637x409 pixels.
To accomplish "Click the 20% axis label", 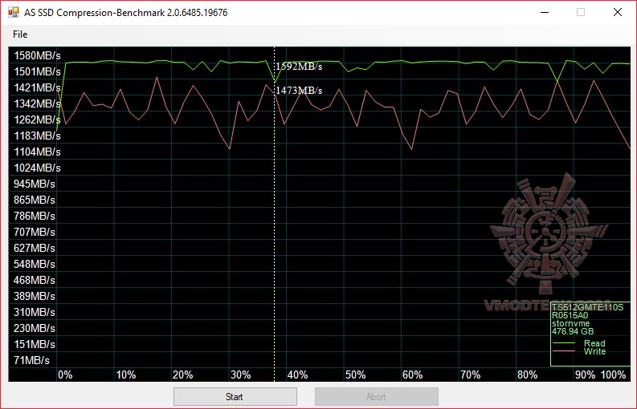I will [x=183, y=375].
